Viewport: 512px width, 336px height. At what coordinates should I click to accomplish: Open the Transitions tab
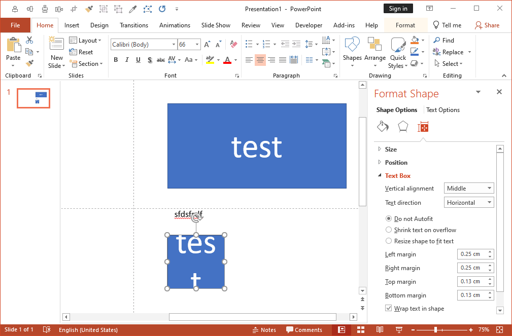coord(134,25)
